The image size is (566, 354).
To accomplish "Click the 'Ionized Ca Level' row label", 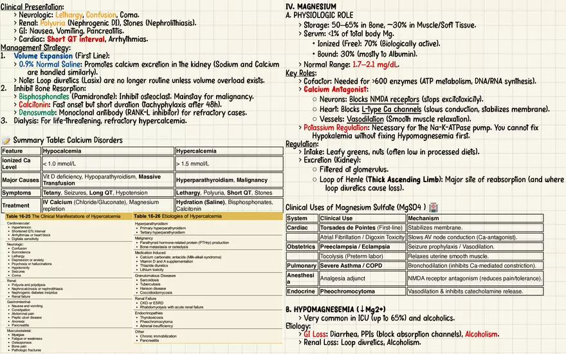I will tap(21, 163).
